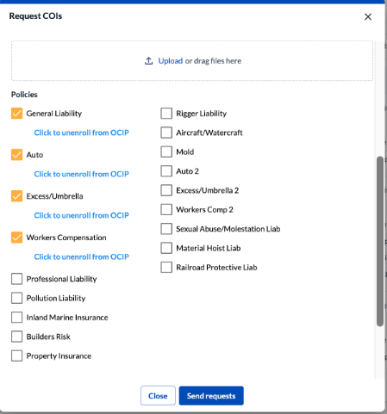The image size is (387, 414).
Task: Select the Material Hoist Liab checkbox
Action: 166,248
